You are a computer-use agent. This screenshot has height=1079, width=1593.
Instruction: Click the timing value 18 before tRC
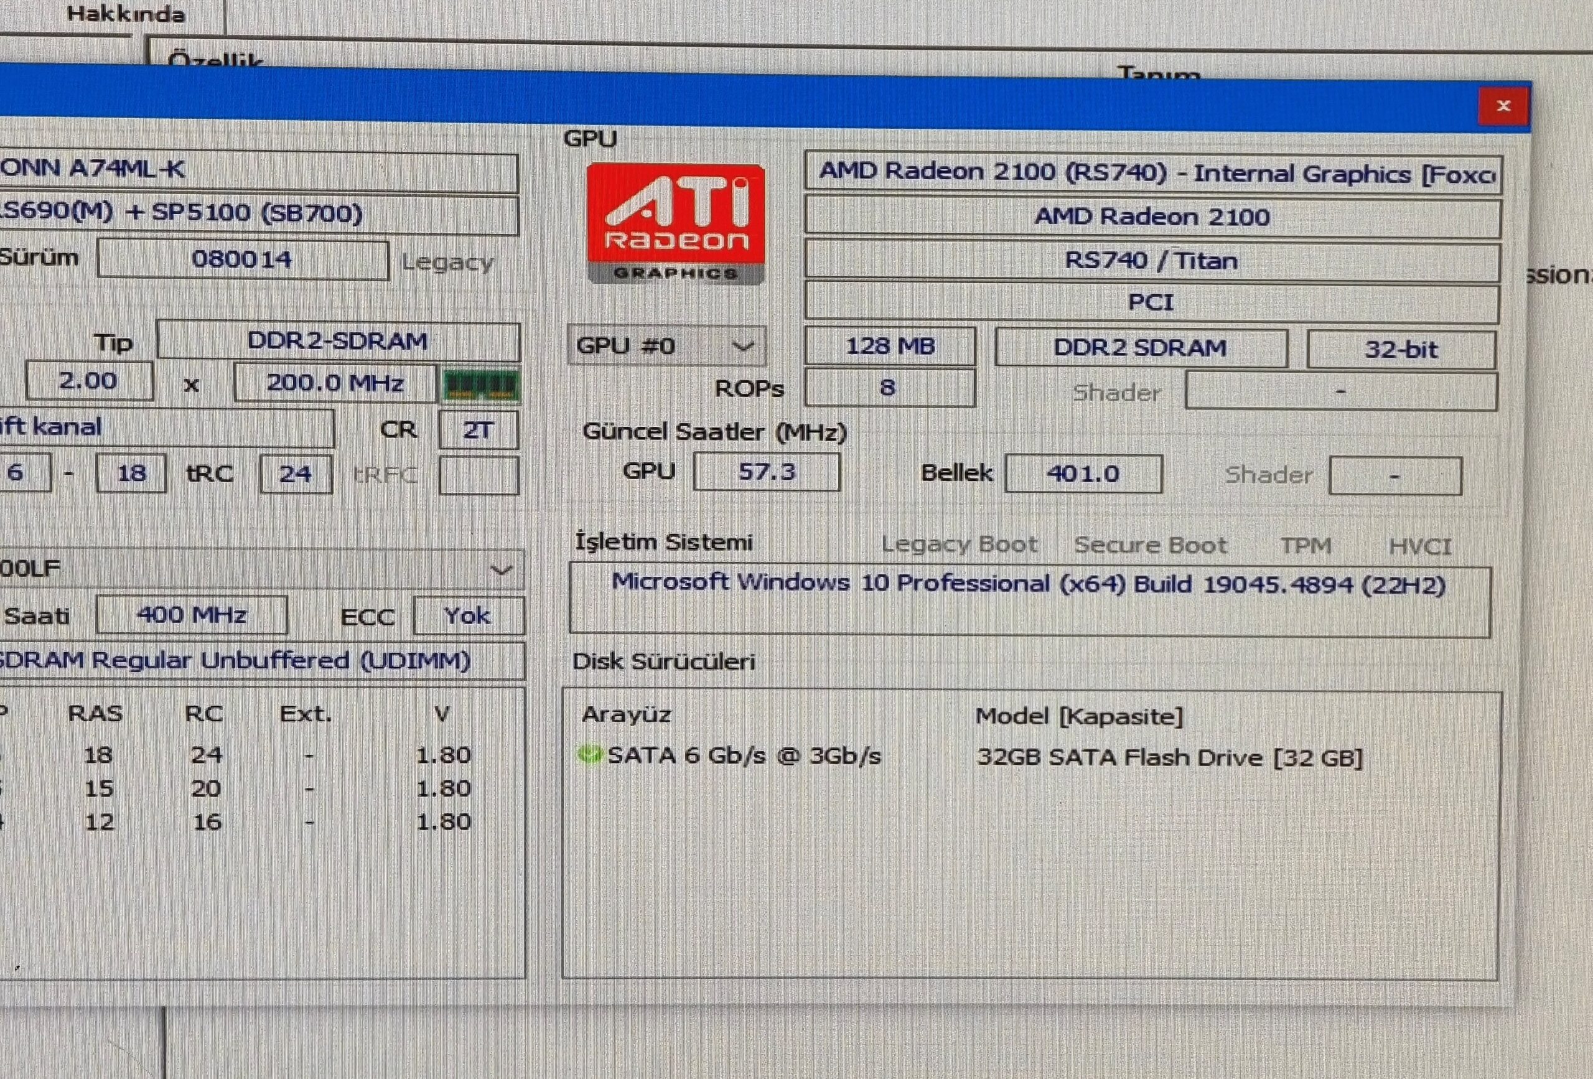tap(131, 473)
